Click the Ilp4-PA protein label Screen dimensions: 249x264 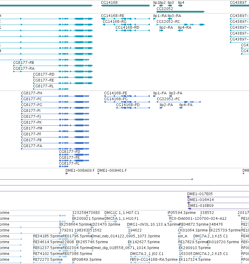click(186, 105)
